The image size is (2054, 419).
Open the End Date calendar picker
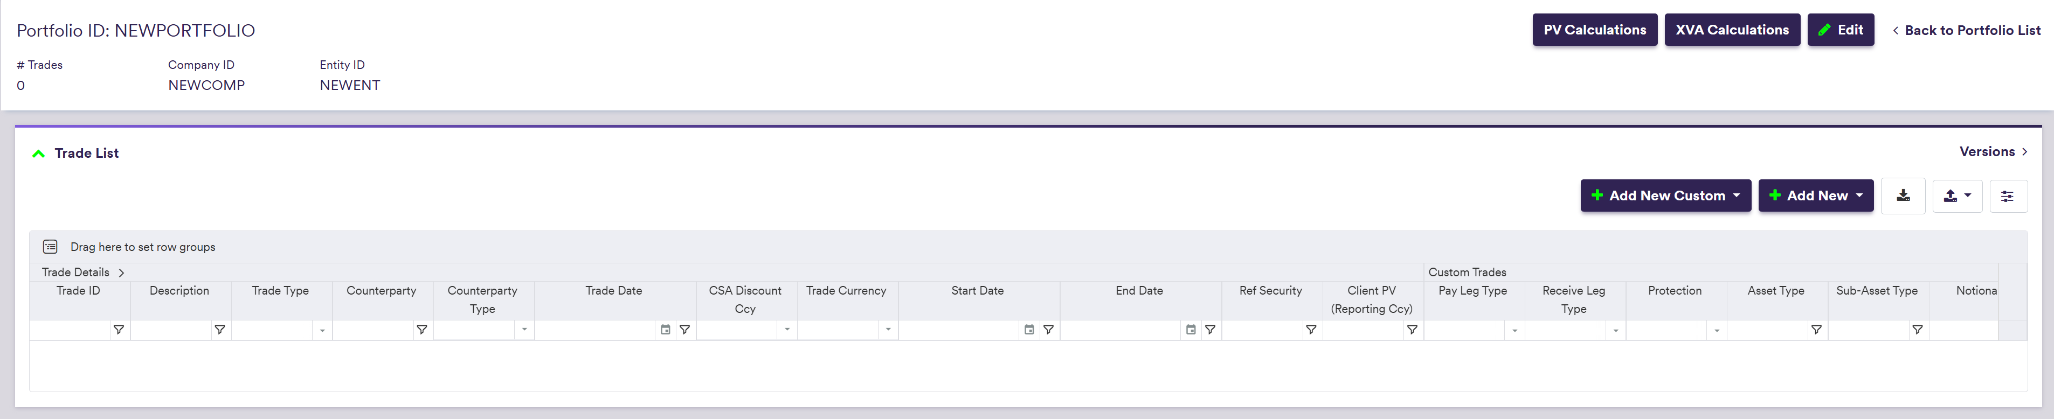[x=1191, y=330]
